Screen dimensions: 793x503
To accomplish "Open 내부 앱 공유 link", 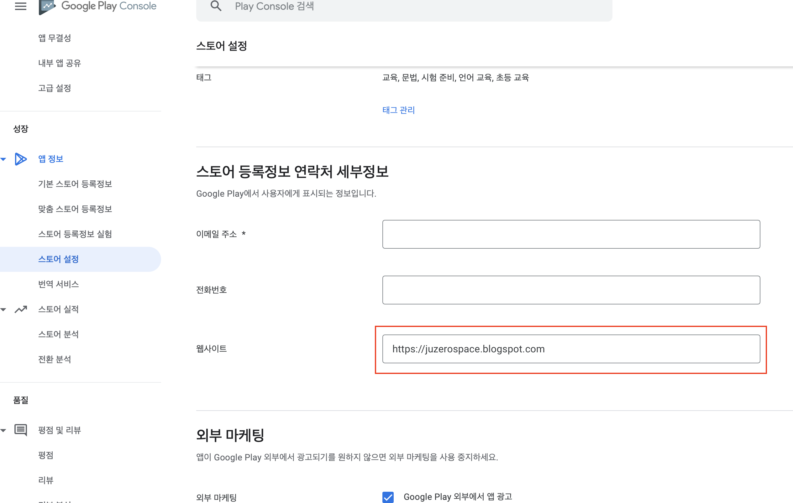I will pyautogui.click(x=60, y=63).
